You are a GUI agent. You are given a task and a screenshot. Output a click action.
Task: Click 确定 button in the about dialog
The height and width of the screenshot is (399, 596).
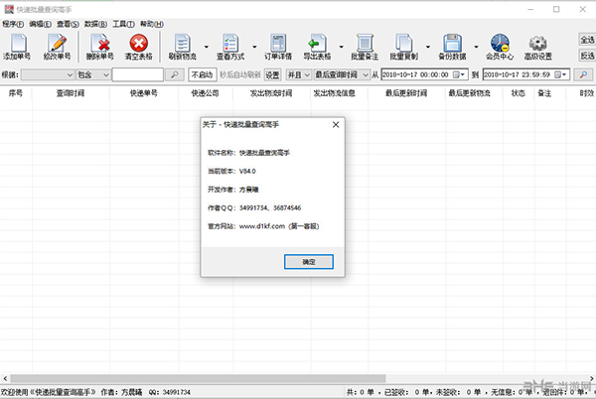[x=309, y=262]
